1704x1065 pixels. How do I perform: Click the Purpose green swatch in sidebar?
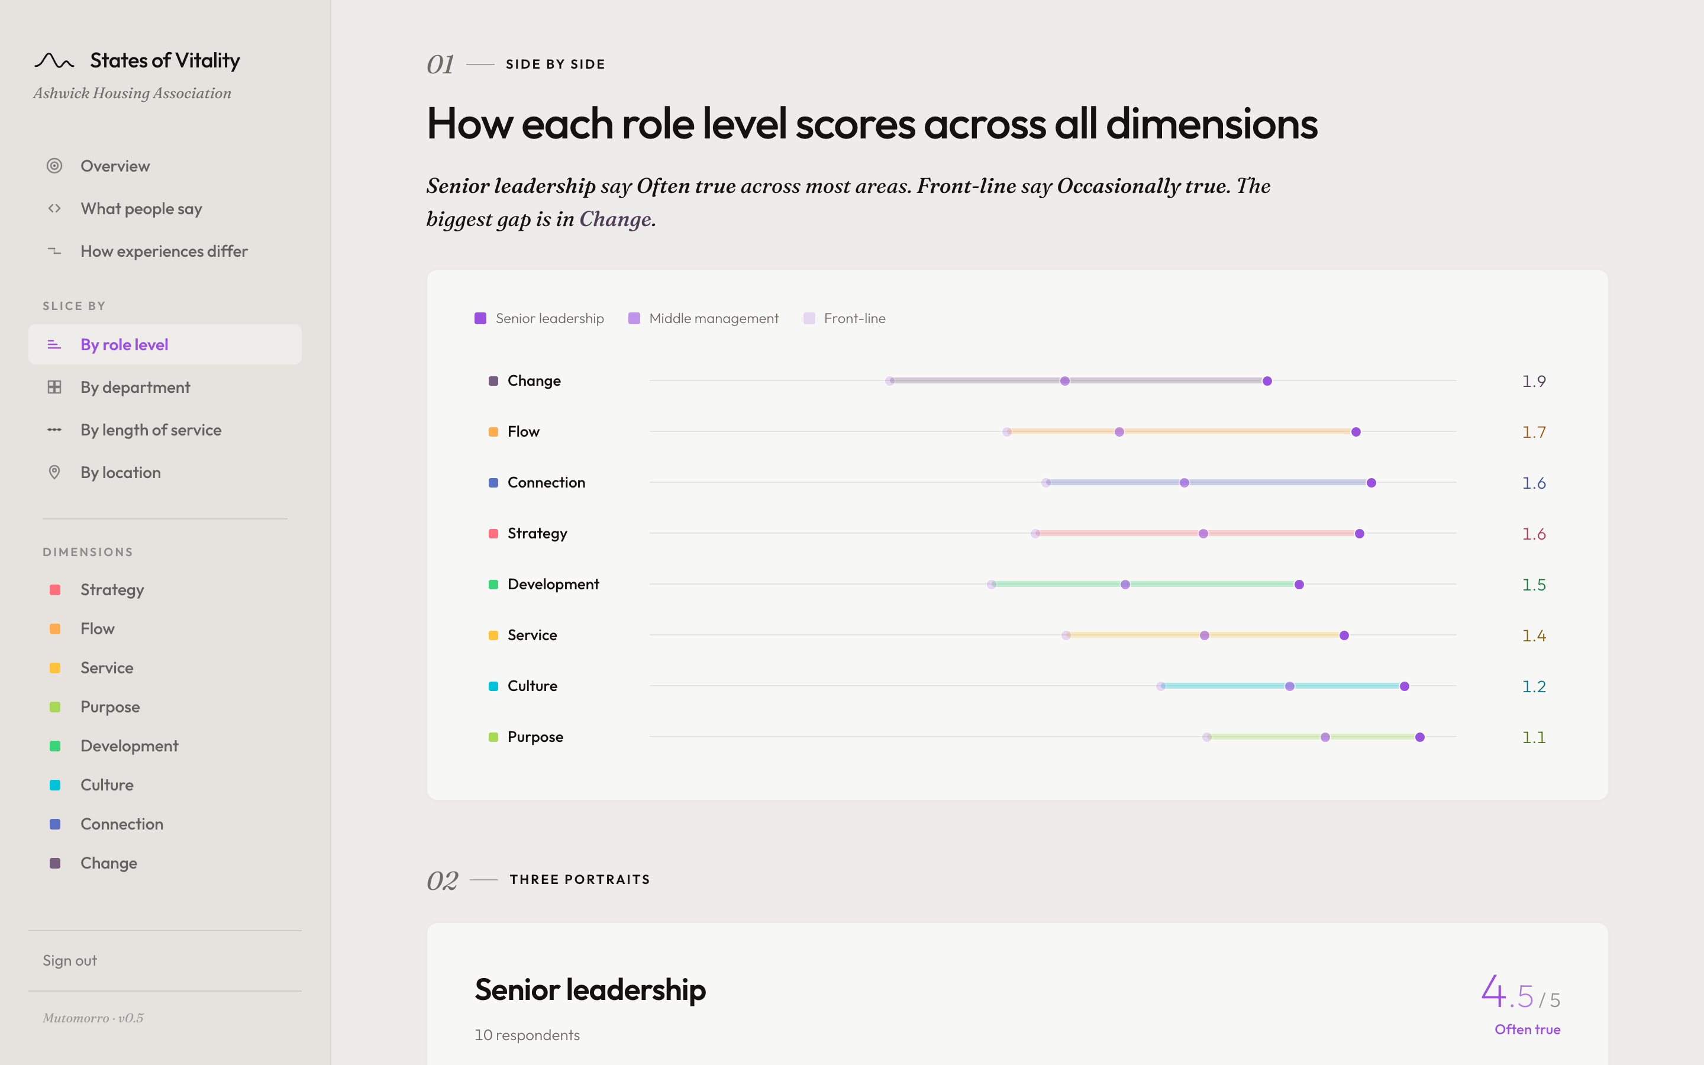55,707
